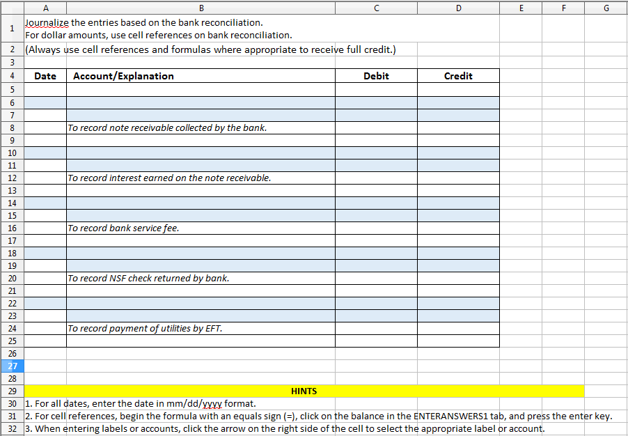The height and width of the screenshot is (436, 628).
Task: Select the Debit column header cell
Action: point(376,75)
